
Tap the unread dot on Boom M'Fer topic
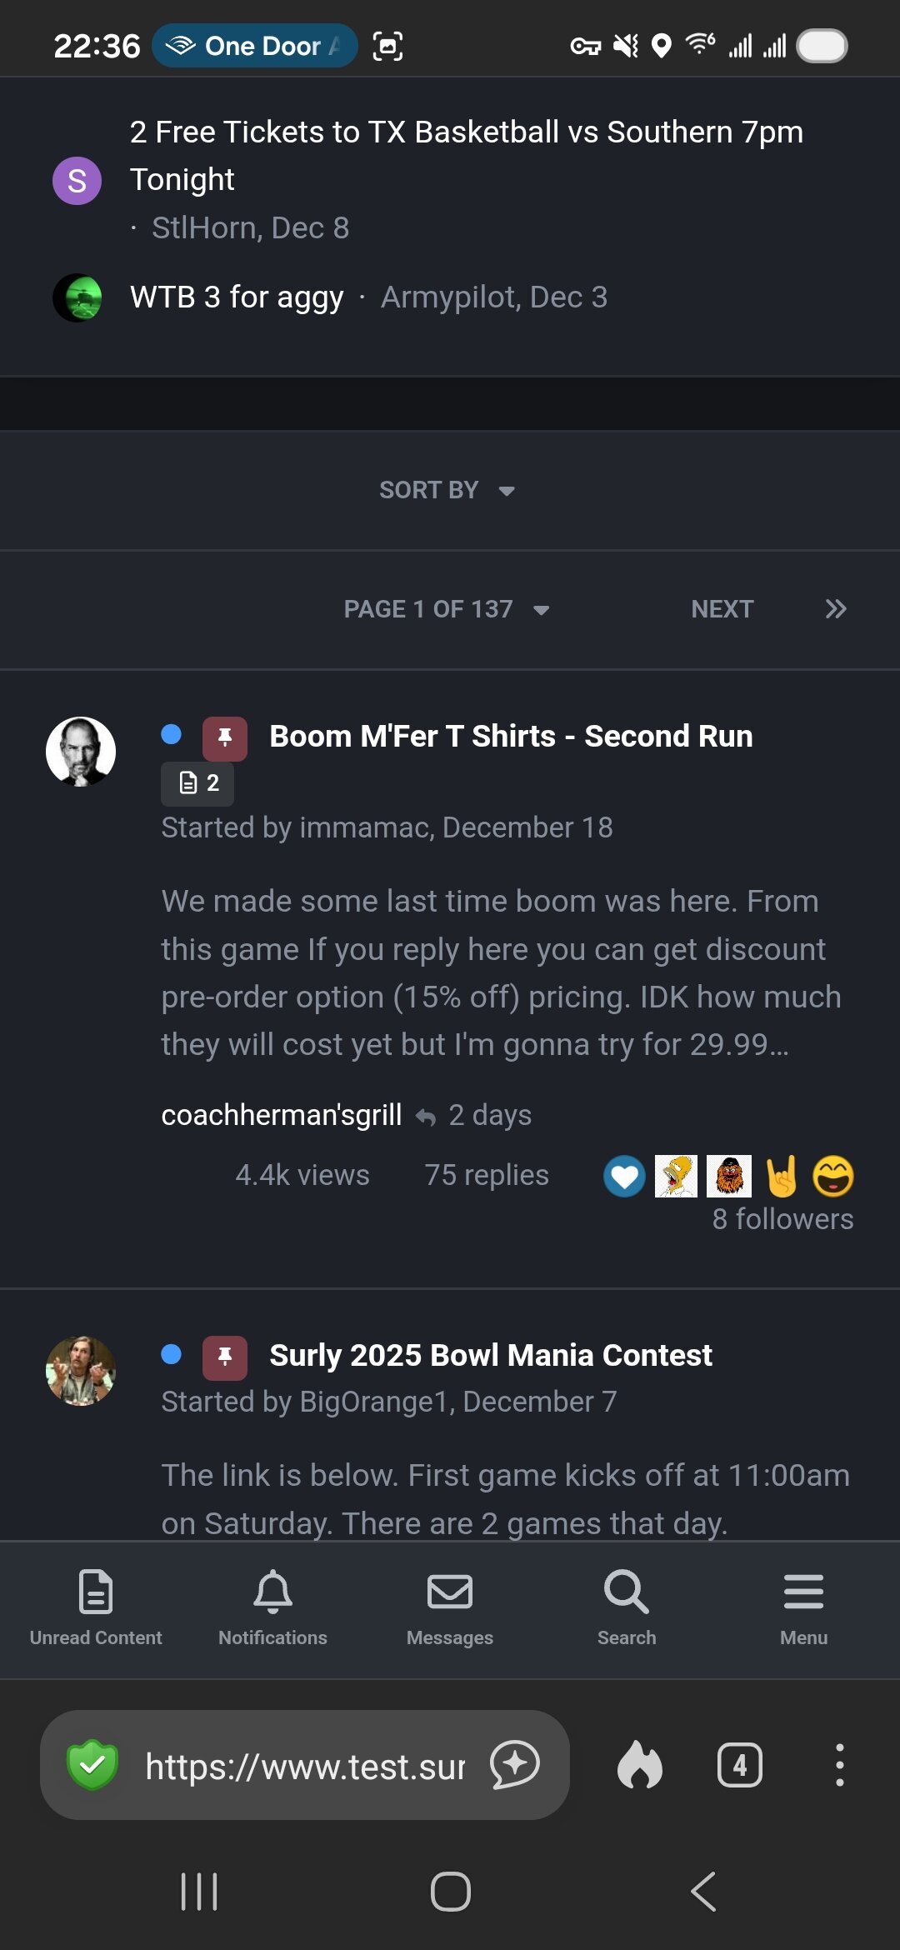click(x=172, y=735)
